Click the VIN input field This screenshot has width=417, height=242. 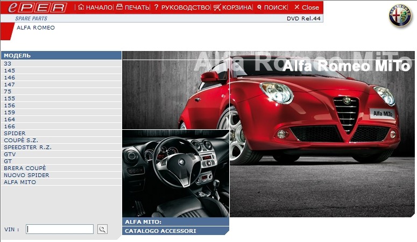pos(60,229)
